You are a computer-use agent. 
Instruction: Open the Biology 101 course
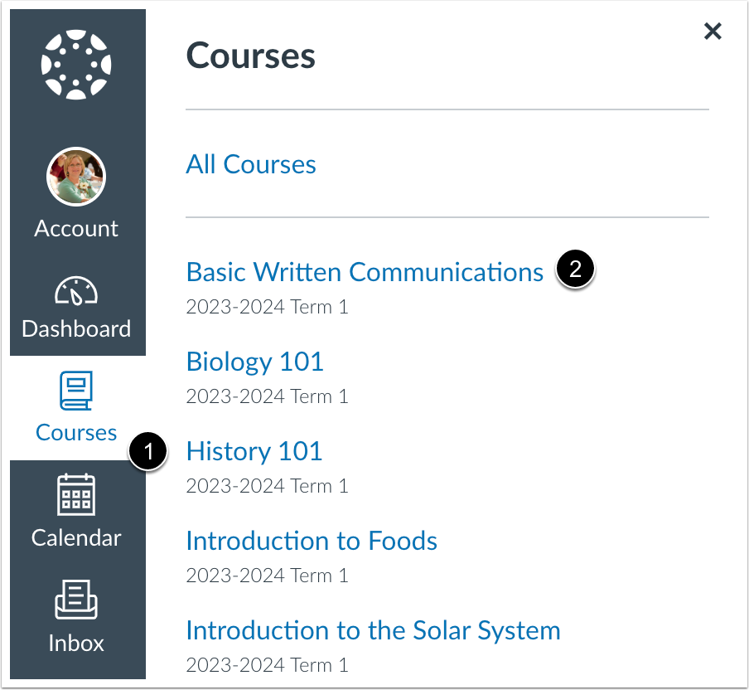click(254, 362)
